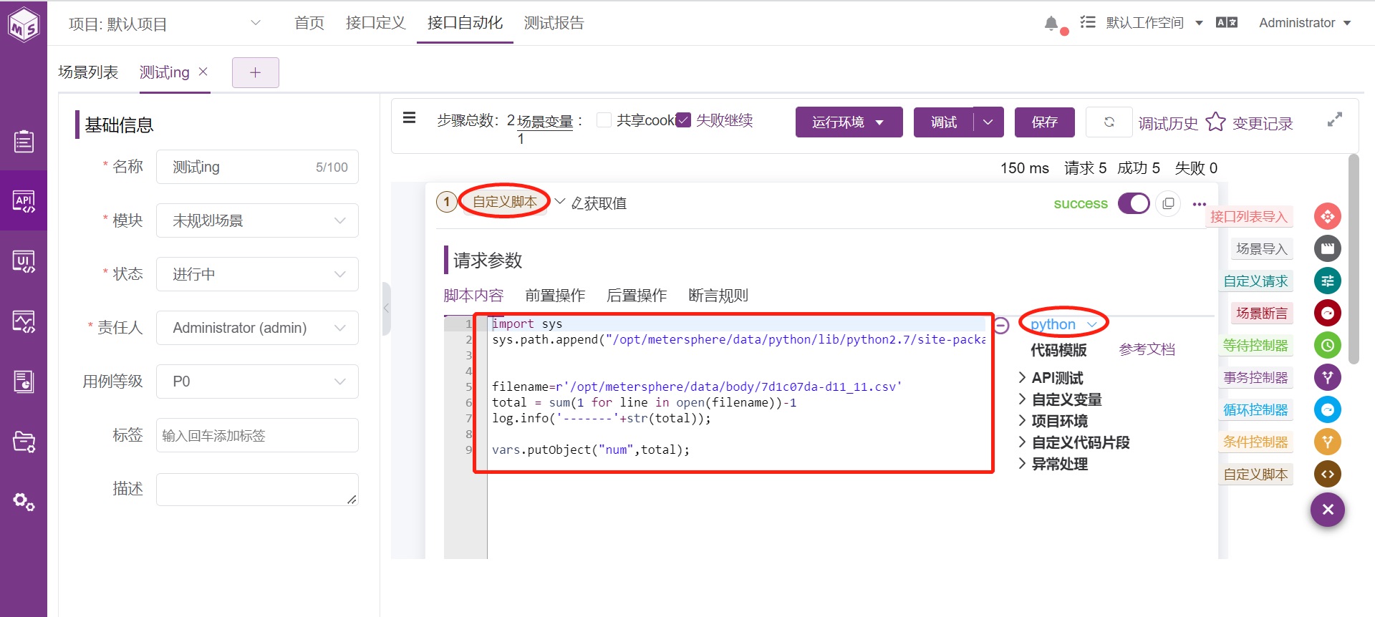Open the 模块 dropdown
The image size is (1375, 617).
coord(257,220)
